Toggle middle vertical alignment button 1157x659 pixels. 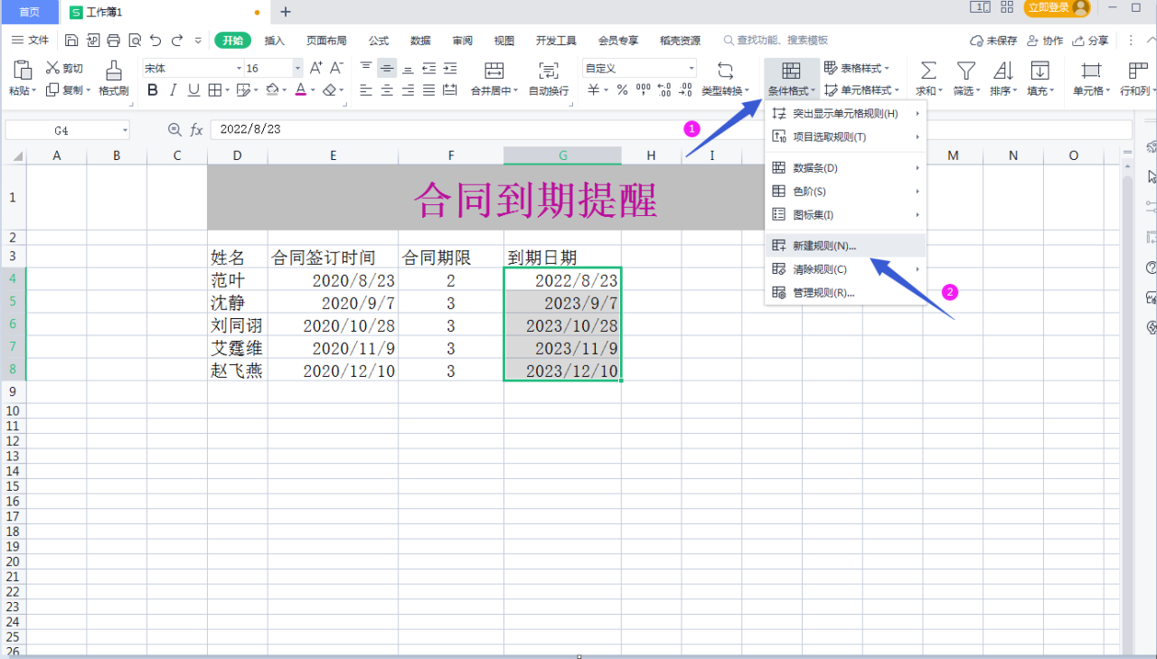pos(387,68)
